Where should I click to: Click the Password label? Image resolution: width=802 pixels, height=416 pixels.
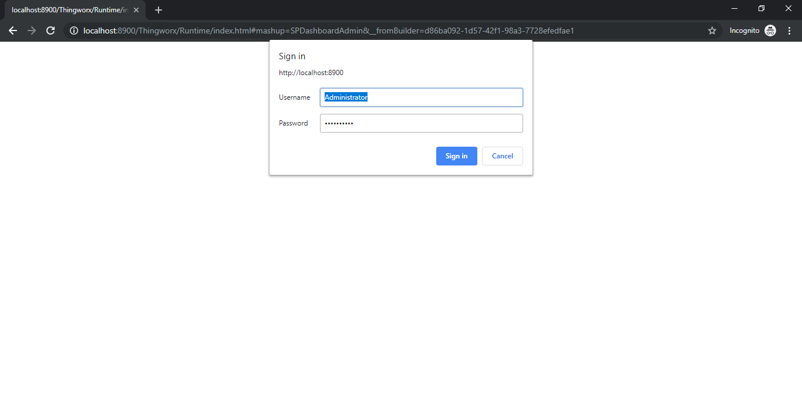[x=294, y=123]
